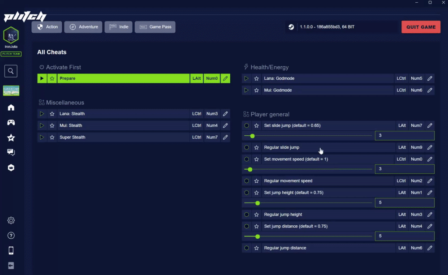Edit hotkey for Prepare cheat
This screenshot has height=275, width=448.
[225, 78]
